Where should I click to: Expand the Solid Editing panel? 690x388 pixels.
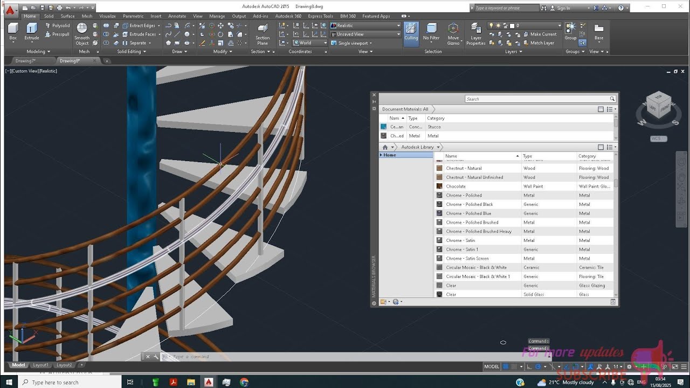point(131,52)
